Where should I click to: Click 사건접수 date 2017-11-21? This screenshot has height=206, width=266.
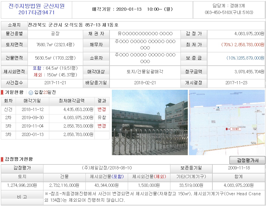(x=55, y=83)
